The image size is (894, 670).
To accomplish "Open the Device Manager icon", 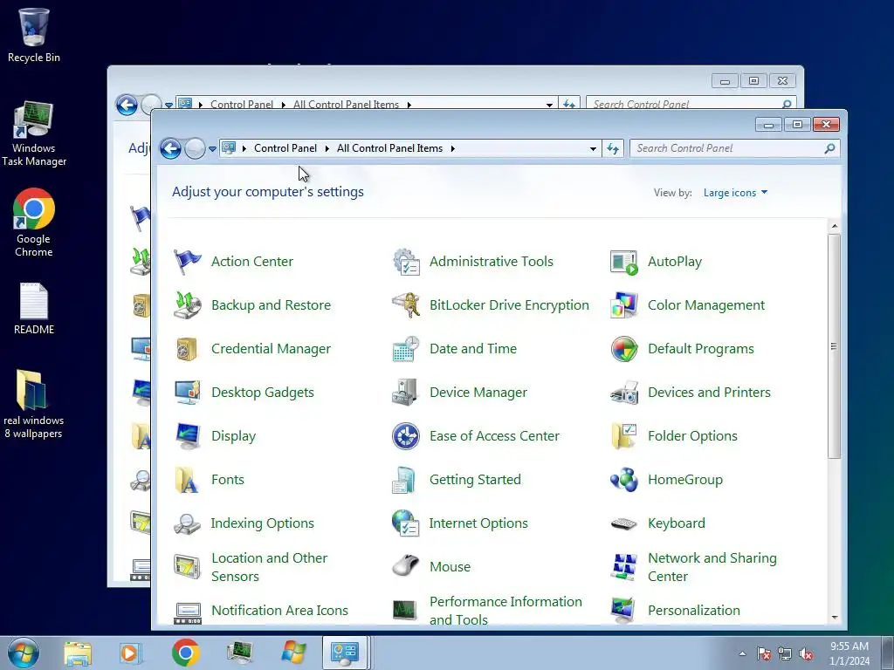I will pyautogui.click(x=406, y=393).
